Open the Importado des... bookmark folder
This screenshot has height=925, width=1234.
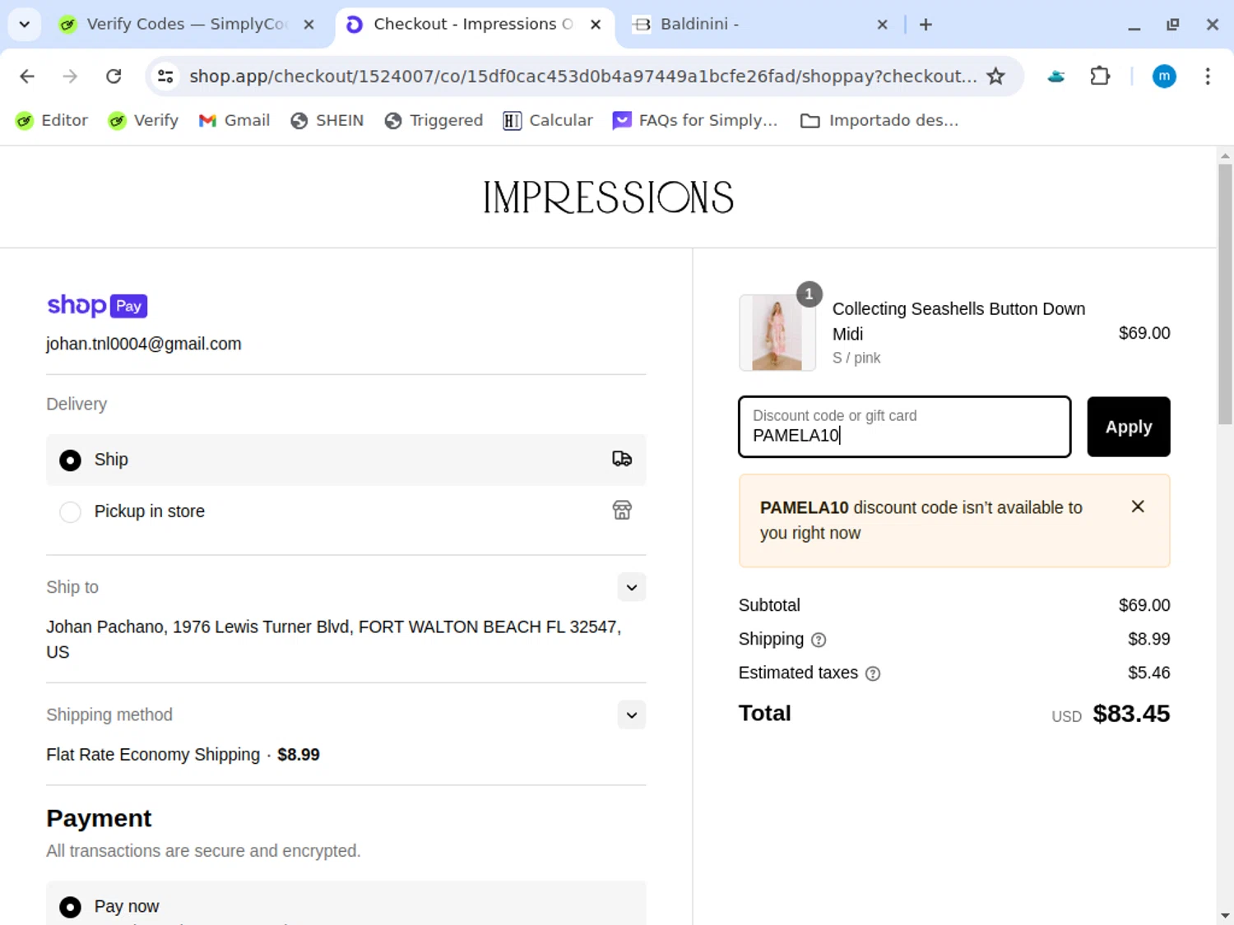pos(879,121)
